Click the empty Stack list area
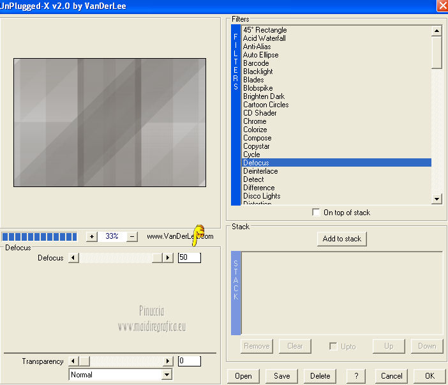 pyautogui.click(x=341, y=292)
